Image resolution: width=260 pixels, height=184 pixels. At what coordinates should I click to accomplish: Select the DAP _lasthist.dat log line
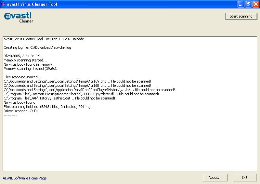tap(59, 98)
